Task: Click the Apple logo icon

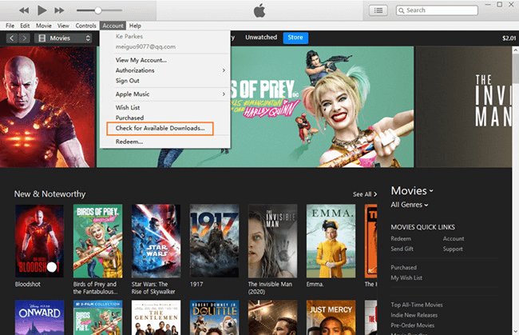Action: click(259, 10)
